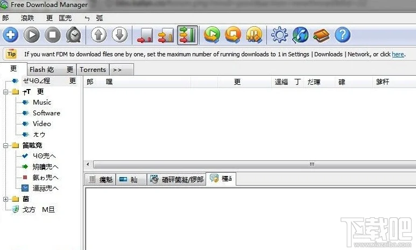Move download down with the down arrow icon
The image size is (416, 250).
(119, 35)
